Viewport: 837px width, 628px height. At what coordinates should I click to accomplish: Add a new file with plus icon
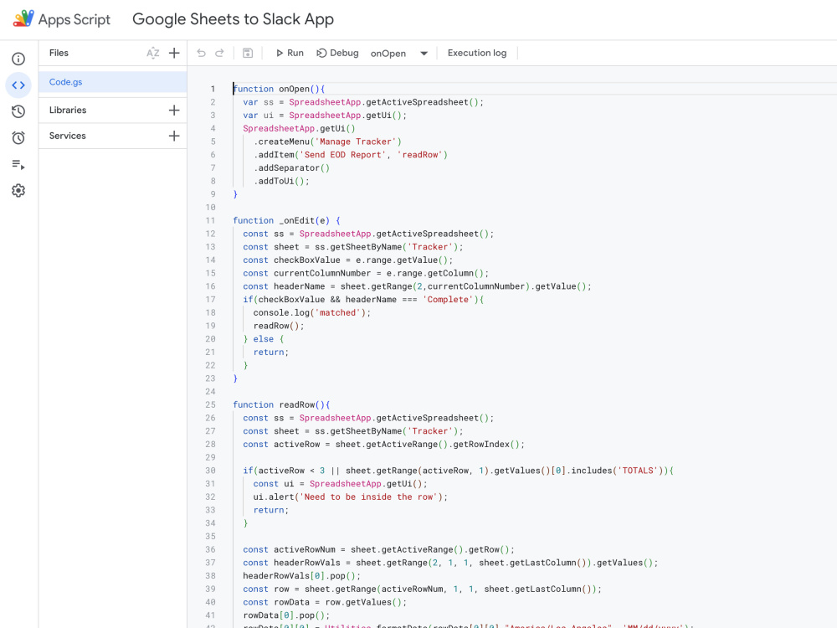tap(174, 53)
